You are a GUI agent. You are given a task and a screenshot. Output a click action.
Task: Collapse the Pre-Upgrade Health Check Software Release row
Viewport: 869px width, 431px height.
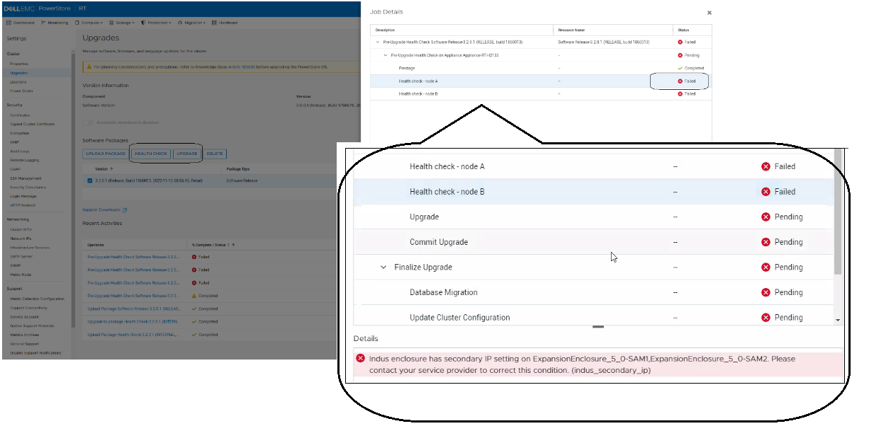[379, 42]
